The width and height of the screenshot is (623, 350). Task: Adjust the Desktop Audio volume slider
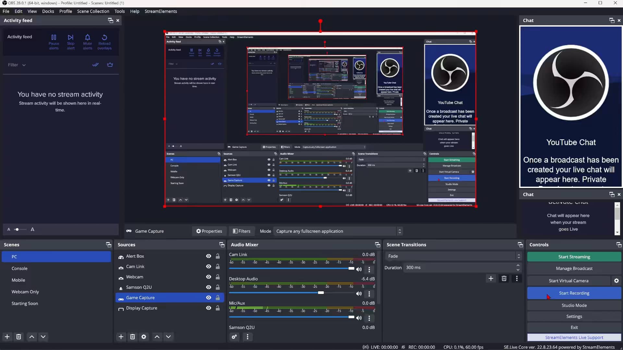(321, 292)
